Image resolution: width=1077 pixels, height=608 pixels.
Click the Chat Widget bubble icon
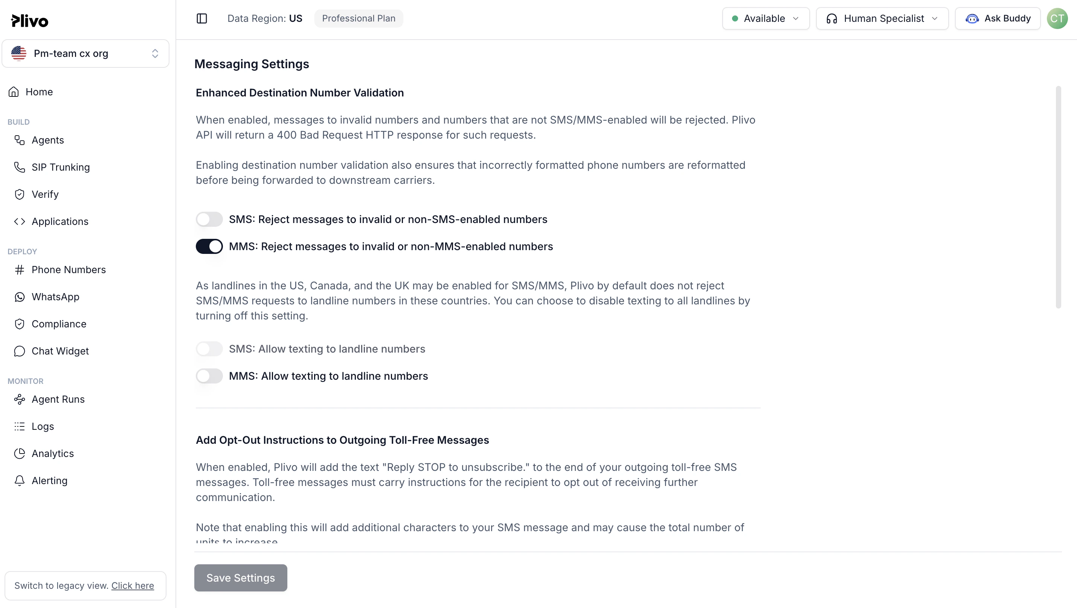tap(20, 351)
